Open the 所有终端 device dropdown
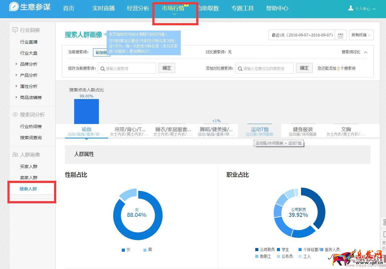 pyautogui.click(x=361, y=35)
